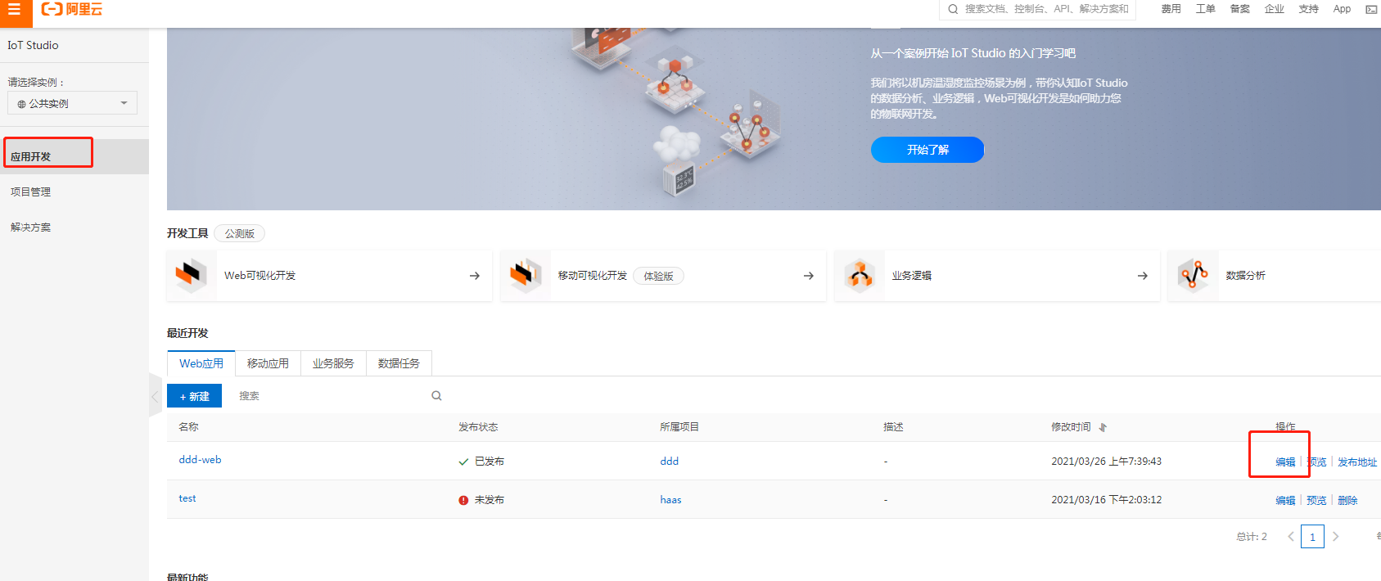1381x581 pixels.
Task: Click the search magnifier in top bar
Action: click(953, 9)
